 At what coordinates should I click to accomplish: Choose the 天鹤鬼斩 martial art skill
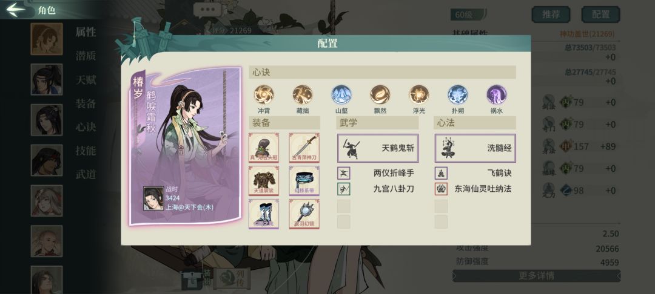pyautogui.click(x=378, y=148)
